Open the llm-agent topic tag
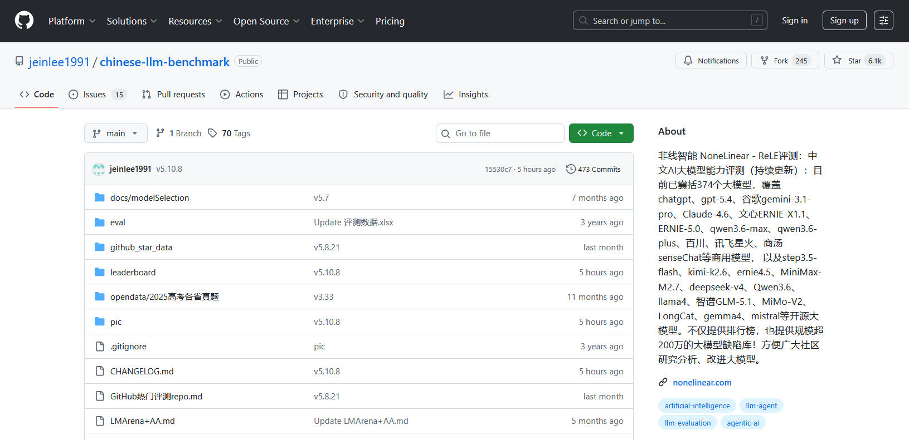 click(x=761, y=406)
